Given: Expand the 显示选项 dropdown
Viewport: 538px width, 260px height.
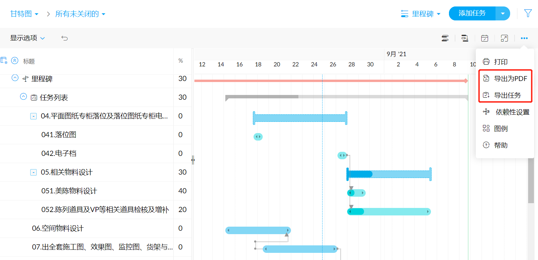Looking at the screenshot, I should [27, 38].
